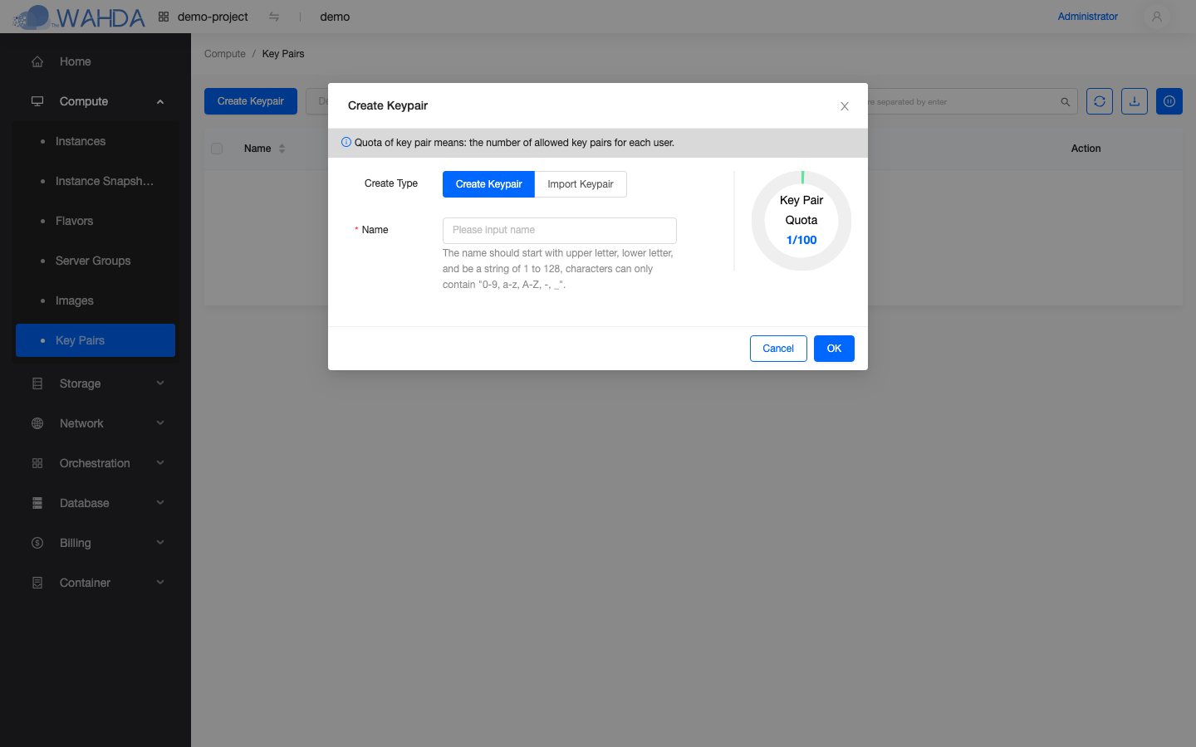1196x747 pixels.
Task: Click the Orchestration sidebar icon
Action: (x=37, y=463)
